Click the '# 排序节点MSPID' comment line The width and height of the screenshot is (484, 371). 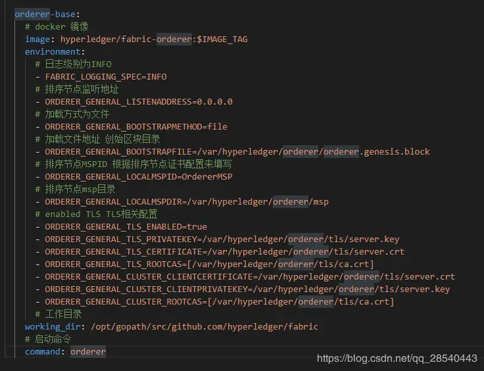133,164
